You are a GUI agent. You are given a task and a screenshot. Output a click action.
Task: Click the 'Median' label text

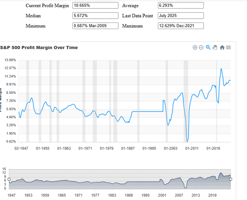coord(33,16)
